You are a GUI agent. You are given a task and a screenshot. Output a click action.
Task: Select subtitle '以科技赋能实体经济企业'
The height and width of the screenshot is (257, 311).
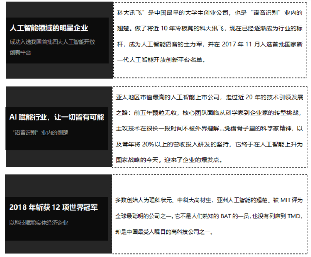click(39, 222)
